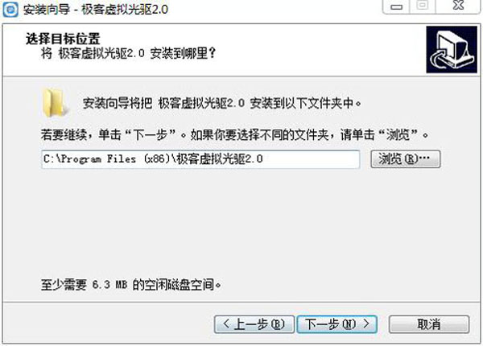Go back with 上一步(B) button
Image resolution: width=483 pixels, height=346 pixels.
pyautogui.click(x=254, y=324)
